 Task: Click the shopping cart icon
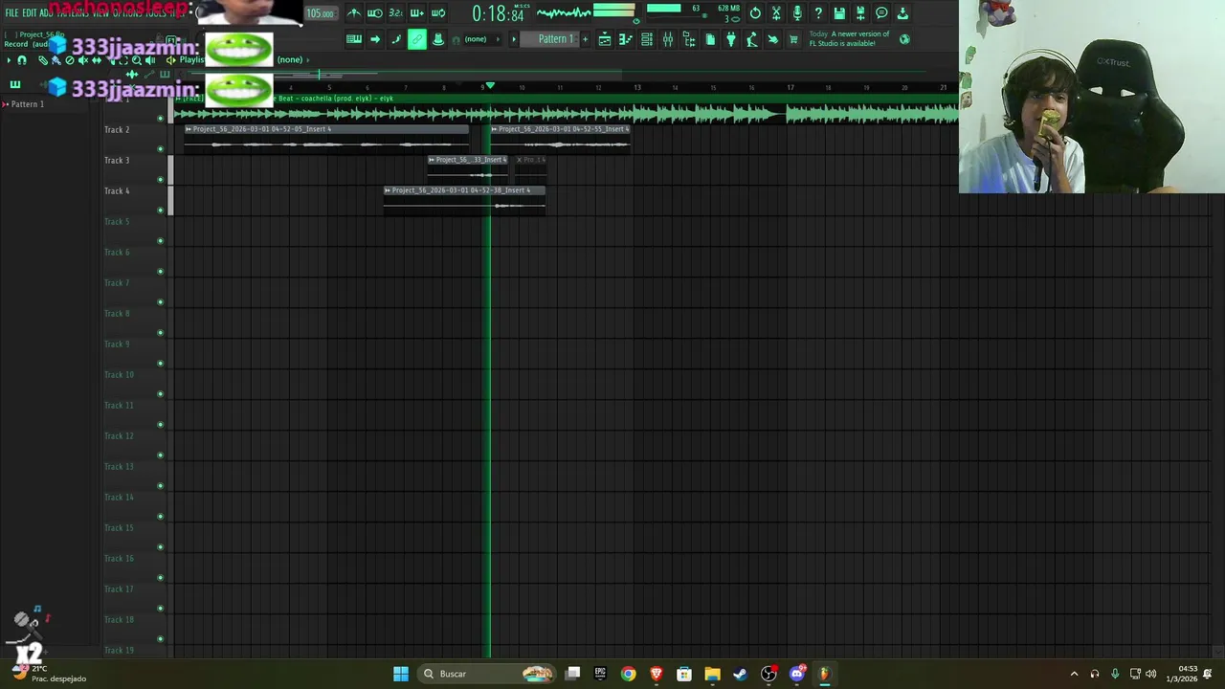pyautogui.click(x=793, y=39)
